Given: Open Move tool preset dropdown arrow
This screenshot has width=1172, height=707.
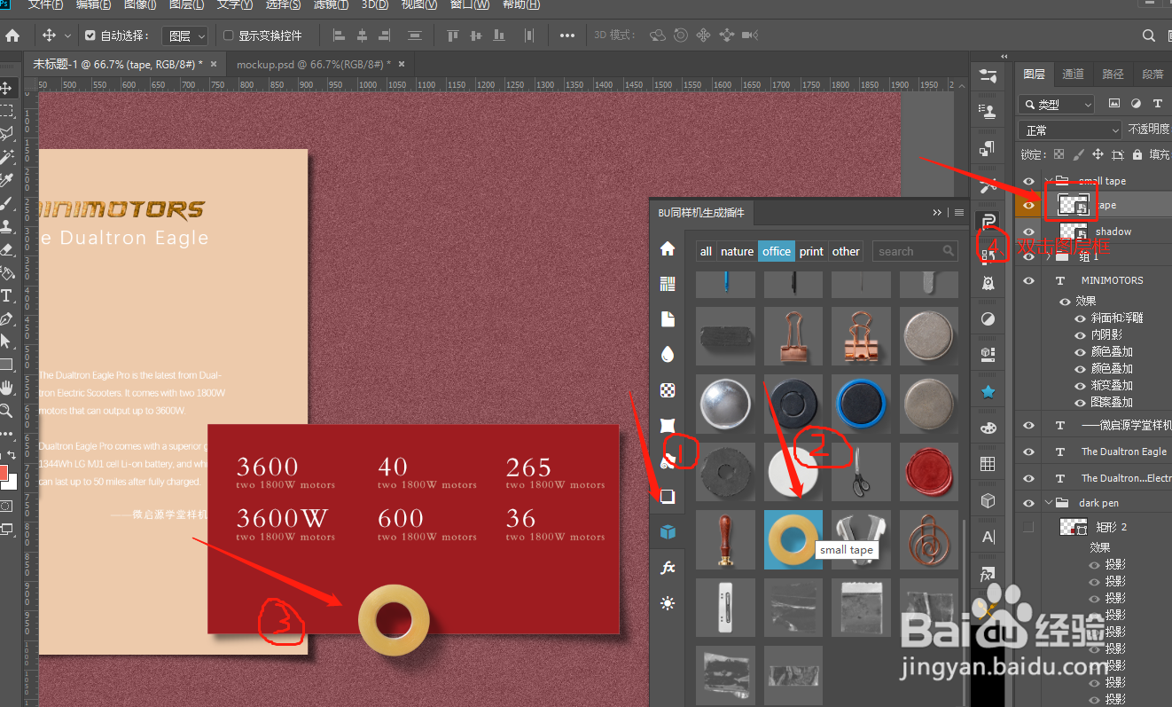Looking at the screenshot, I should coord(67,36).
